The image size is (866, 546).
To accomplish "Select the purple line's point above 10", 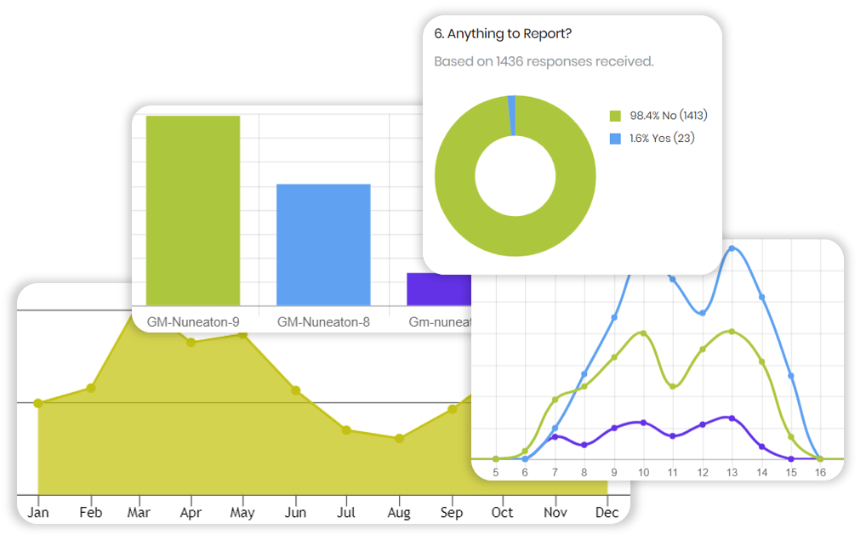I will click(x=643, y=422).
